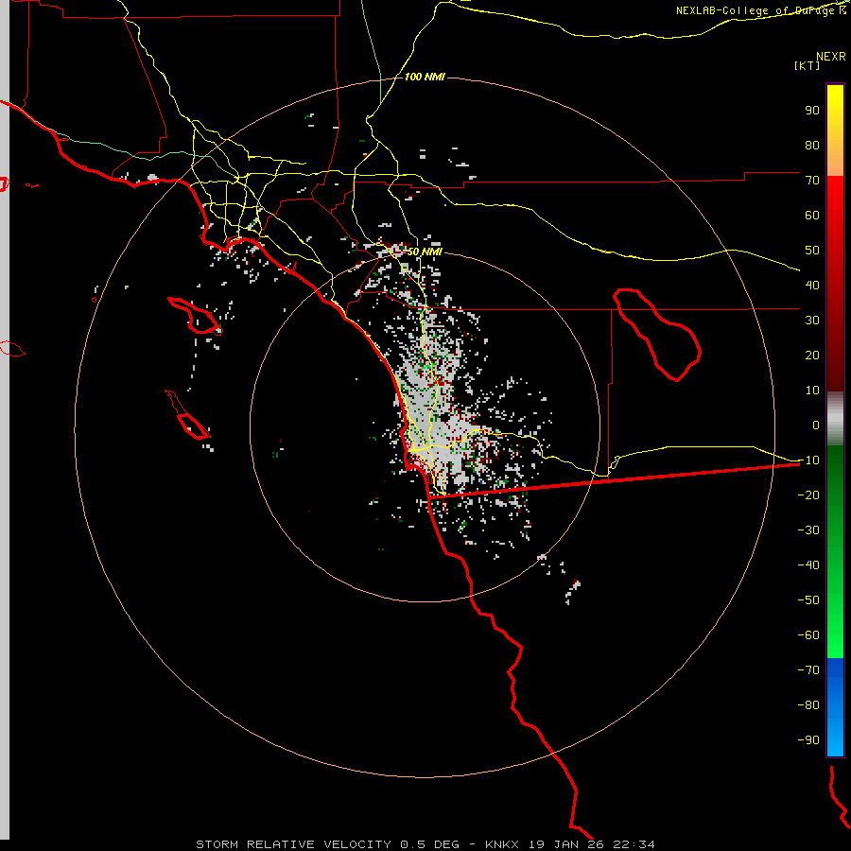This screenshot has width=851, height=851.
Task: Click the 90 value on the velocity scale
Action: 812,111
